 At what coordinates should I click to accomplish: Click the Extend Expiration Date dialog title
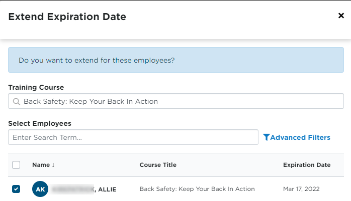(67, 17)
